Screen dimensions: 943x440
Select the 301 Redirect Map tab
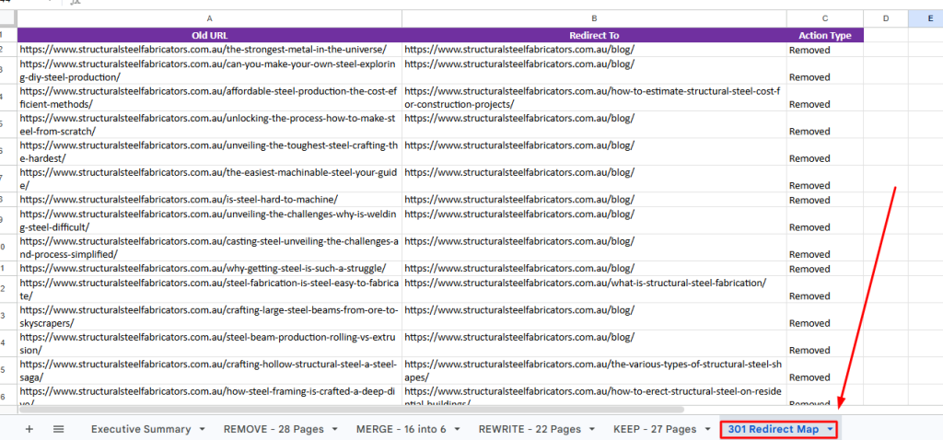pyautogui.click(x=774, y=429)
